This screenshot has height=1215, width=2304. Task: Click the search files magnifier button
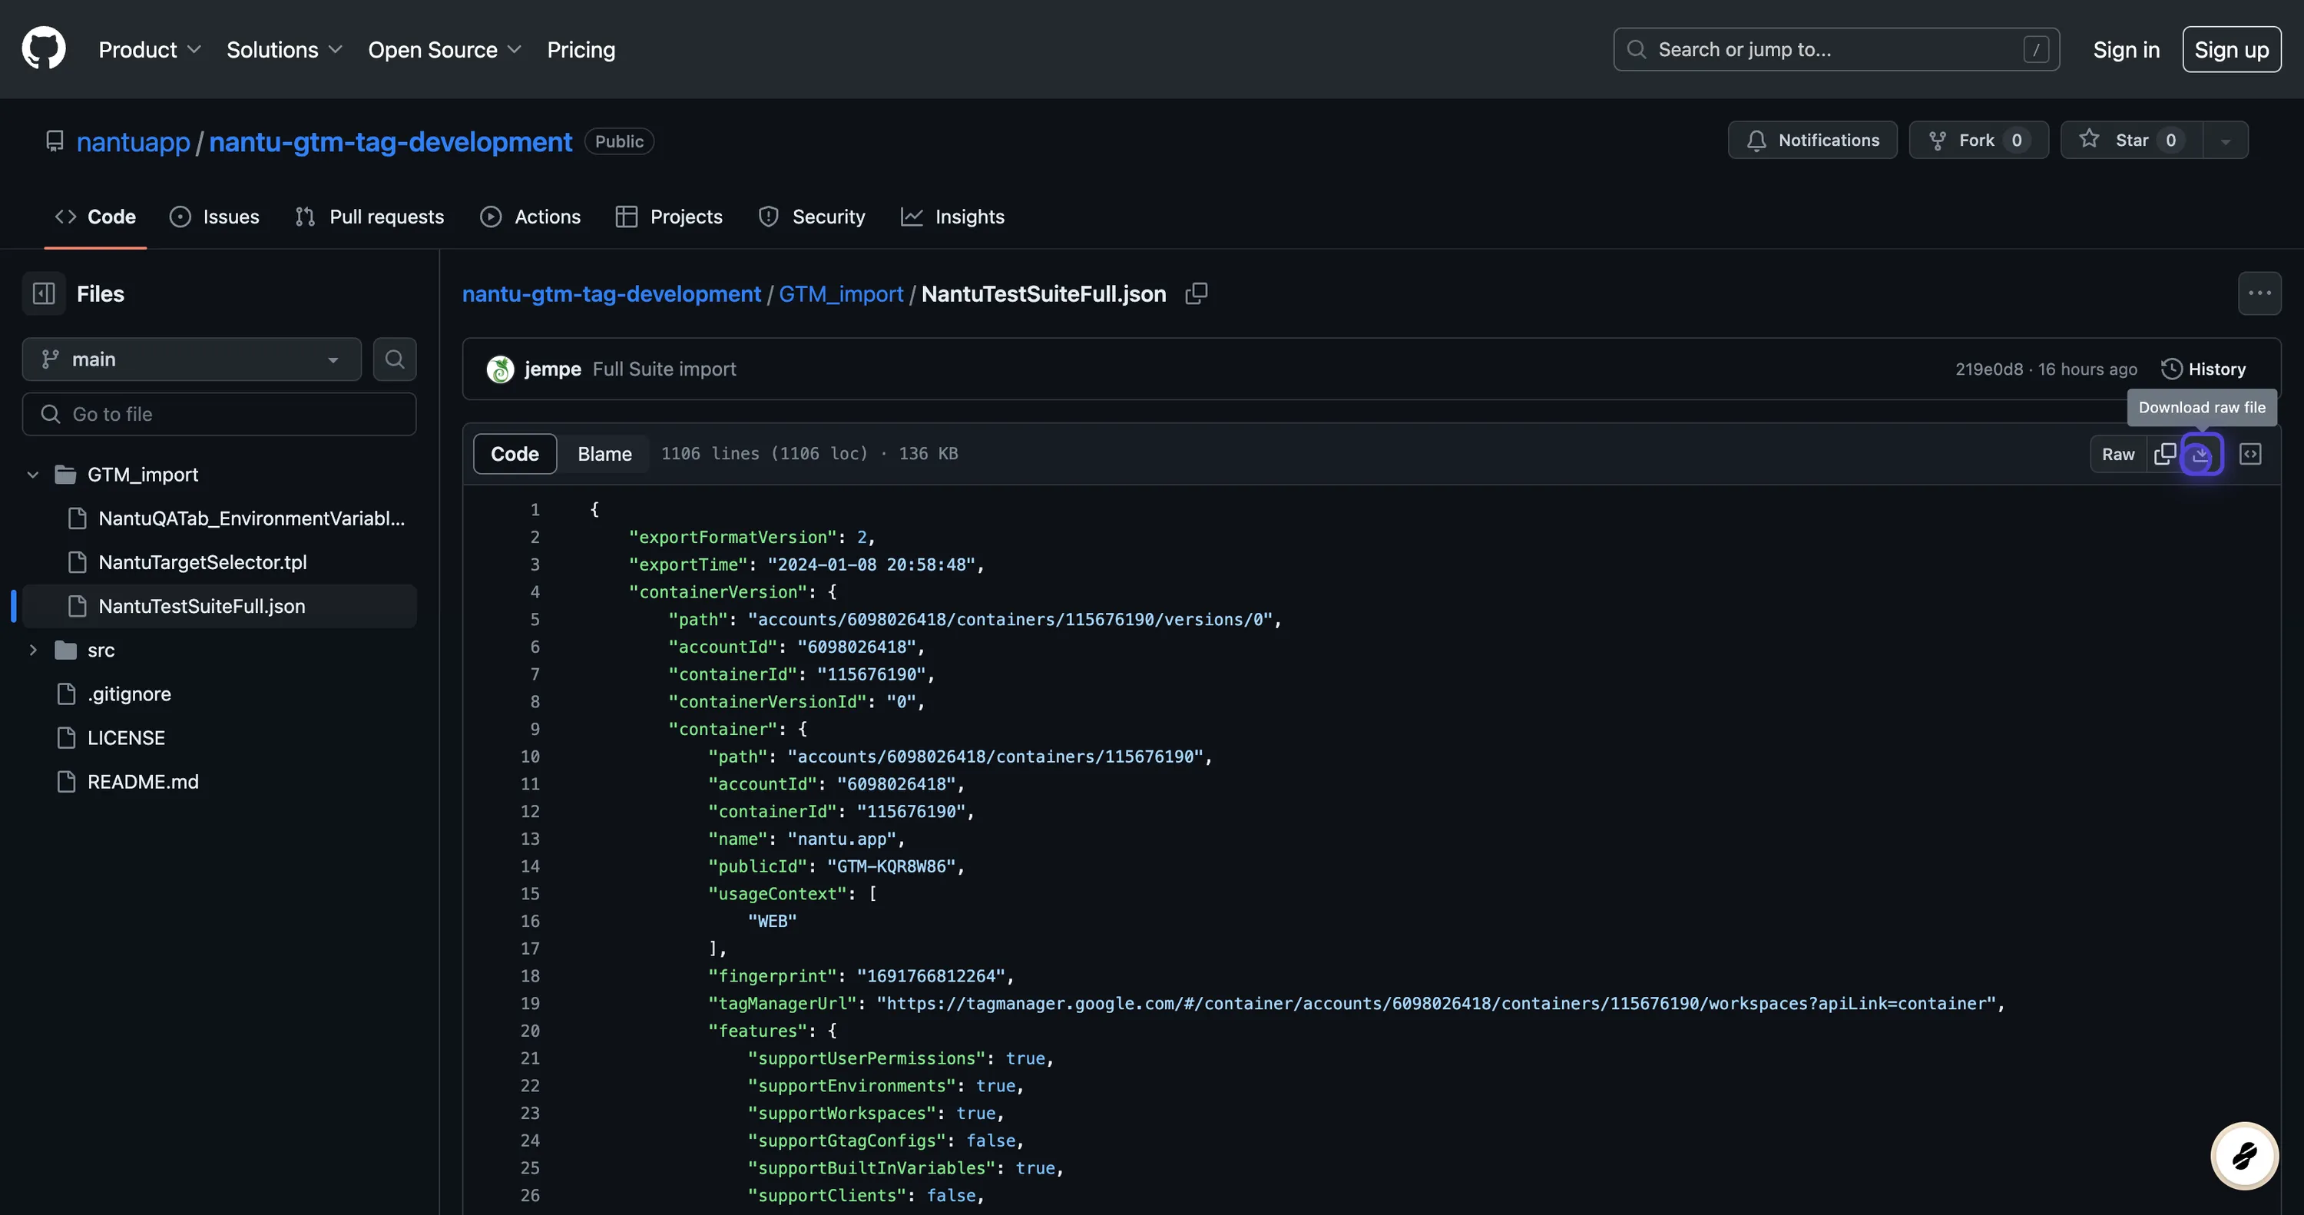pyautogui.click(x=395, y=359)
